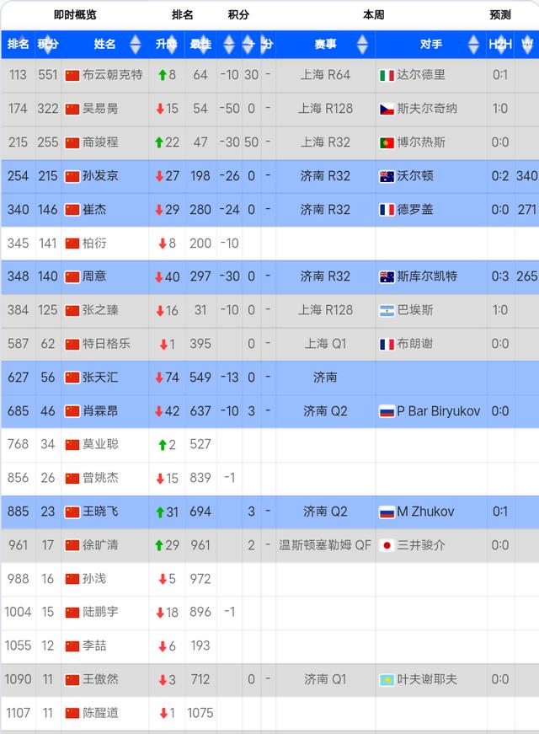The width and height of the screenshot is (539, 734).
Task: Select the 预测 header group
Action: [x=499, y=14]
